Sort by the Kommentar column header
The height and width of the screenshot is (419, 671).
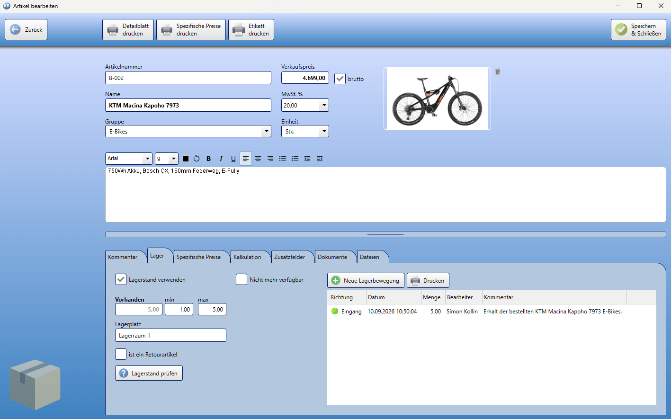pyautogui.click(x=554, y=297)
